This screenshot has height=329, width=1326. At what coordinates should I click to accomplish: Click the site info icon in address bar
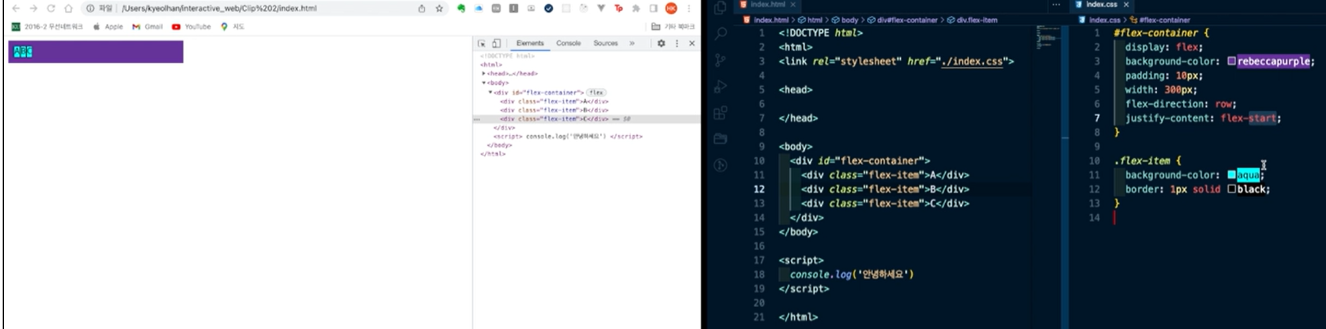pyautogui.click(x=90, y=9)
